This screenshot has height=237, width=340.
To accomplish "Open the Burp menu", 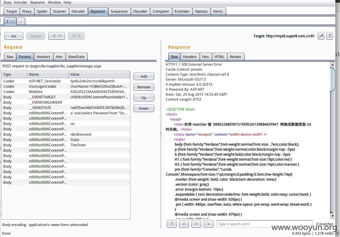I will pyautogui.click(x=8, y=2).
